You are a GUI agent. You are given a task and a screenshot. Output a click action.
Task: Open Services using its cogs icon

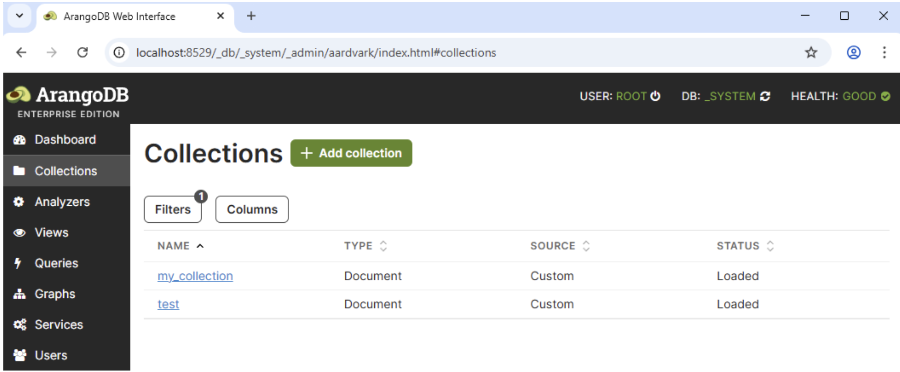pos(19,324)
